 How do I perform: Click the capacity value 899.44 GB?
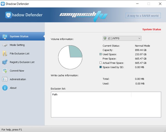pos(141,50)
